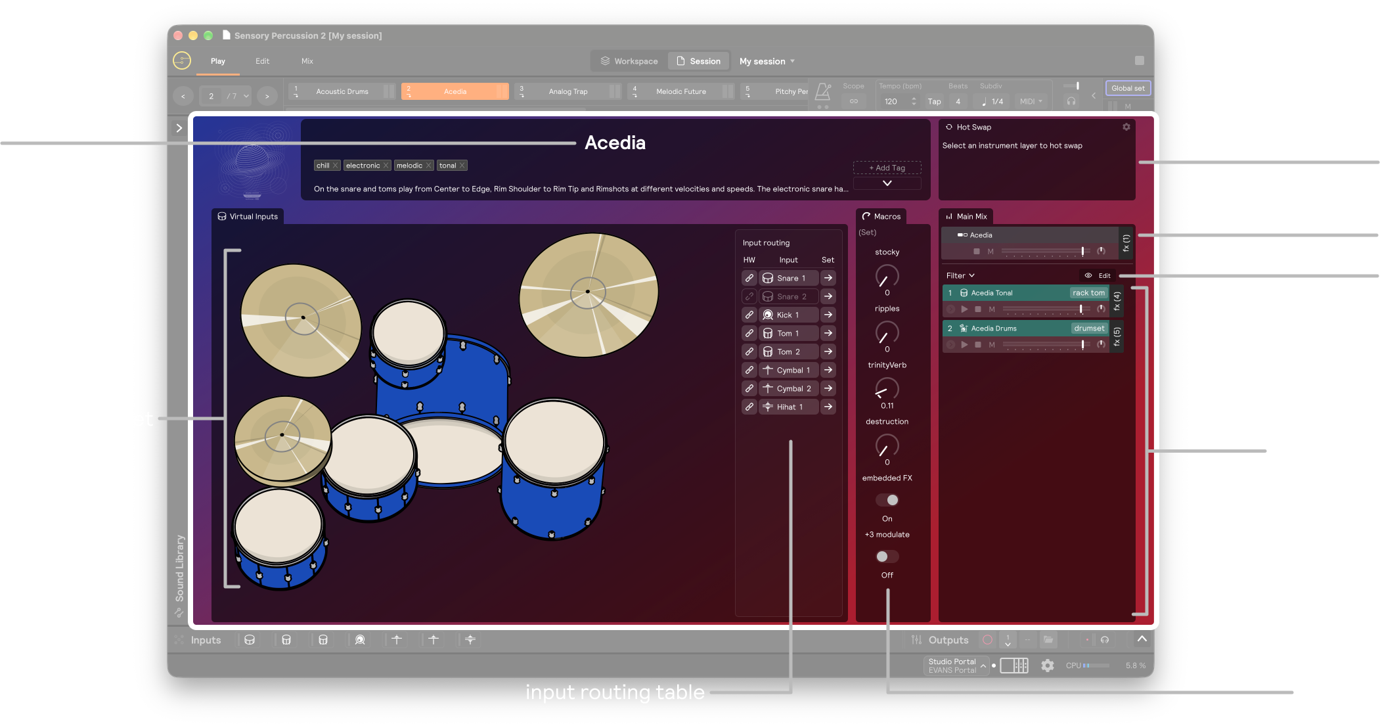1380x726 pixels.
Task: Toggle hardware link for Snare 2
Action: [x=749, y=296]
